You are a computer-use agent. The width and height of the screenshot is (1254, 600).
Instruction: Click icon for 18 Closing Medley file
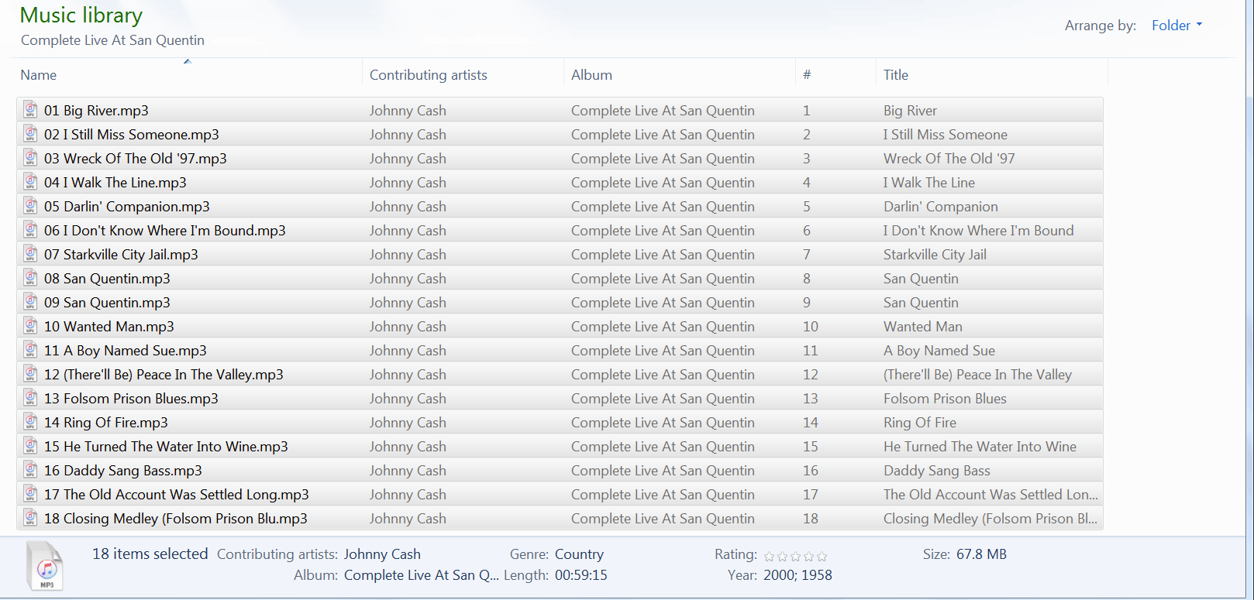click(30, 518)
